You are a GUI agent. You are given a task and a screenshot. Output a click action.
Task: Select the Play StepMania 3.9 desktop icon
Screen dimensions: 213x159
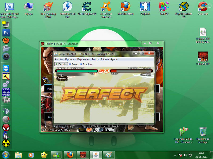click(x=183, y=10)
